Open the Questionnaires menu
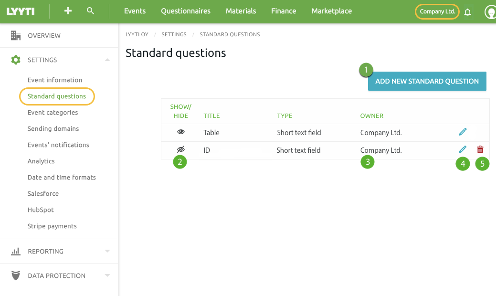Screen dimensions: 496x296 click(186, 11)
